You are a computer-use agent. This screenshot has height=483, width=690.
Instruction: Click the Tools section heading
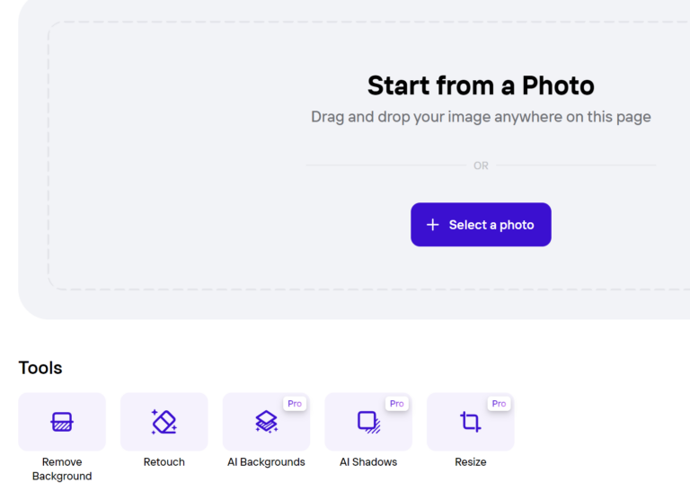click(x=40, y=368)
